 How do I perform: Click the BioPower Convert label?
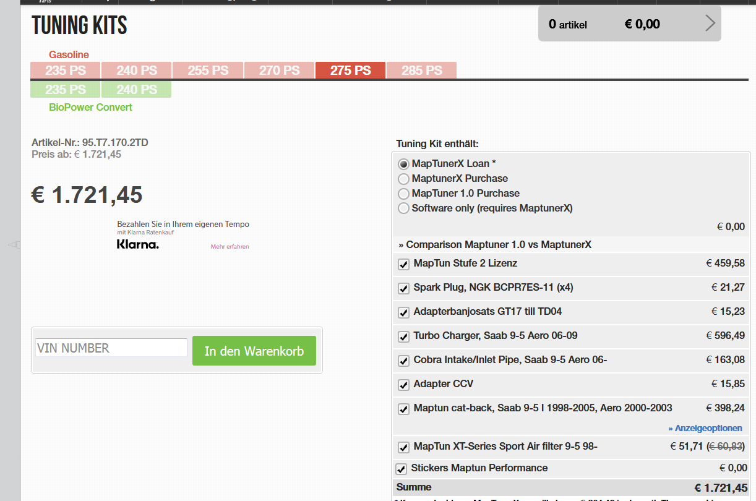point(91,107)
